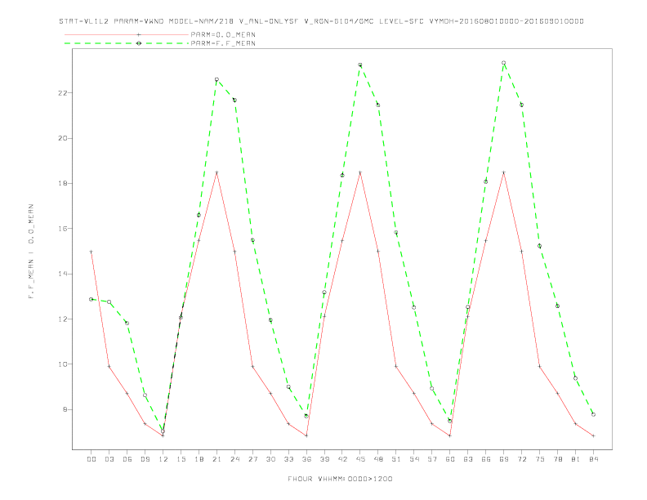Click x-axis tick label 69
The image size is (647, 500).
504,459
